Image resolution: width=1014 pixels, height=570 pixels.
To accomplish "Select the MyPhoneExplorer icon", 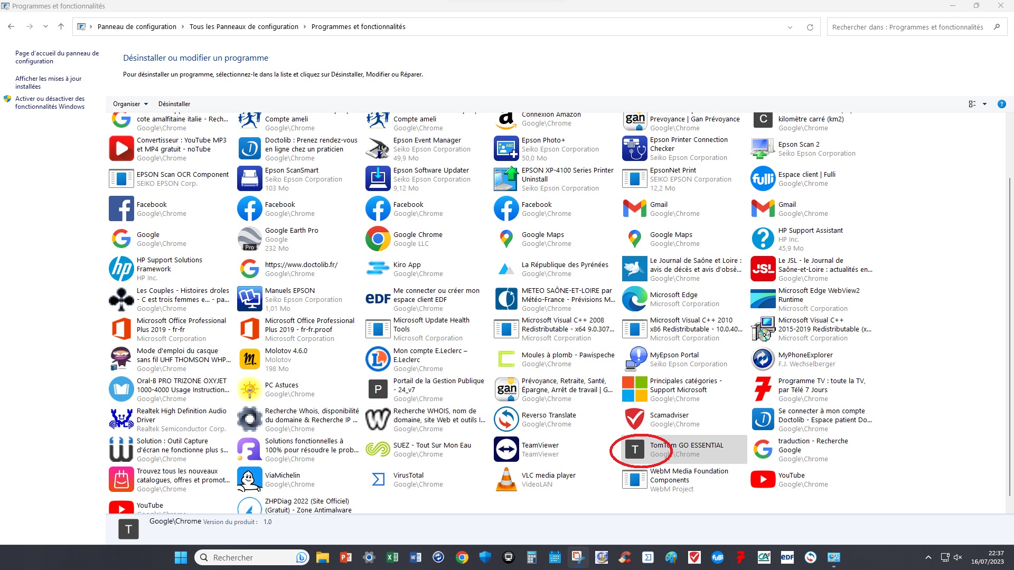I will coord(763,359).
